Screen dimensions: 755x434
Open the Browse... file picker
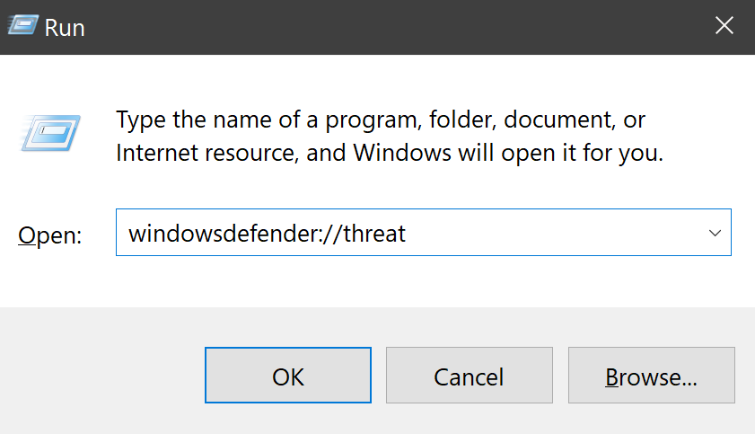tap(651, 376)
